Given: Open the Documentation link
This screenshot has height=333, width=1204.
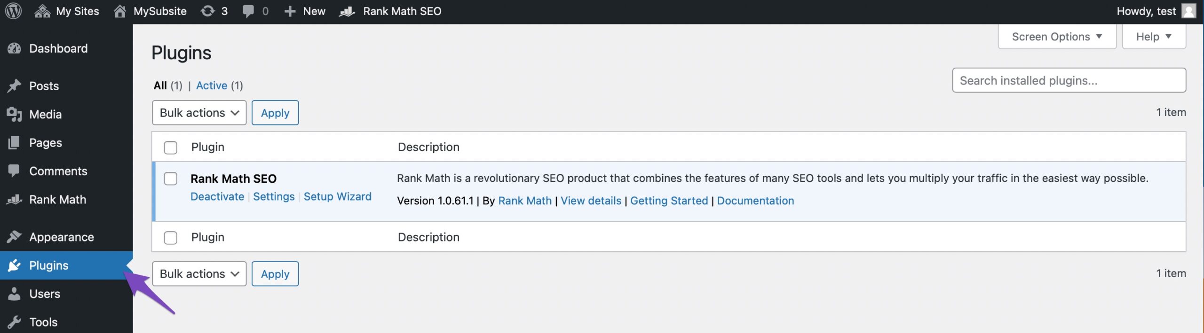Looking at the screenshot, I should (755, 201).
